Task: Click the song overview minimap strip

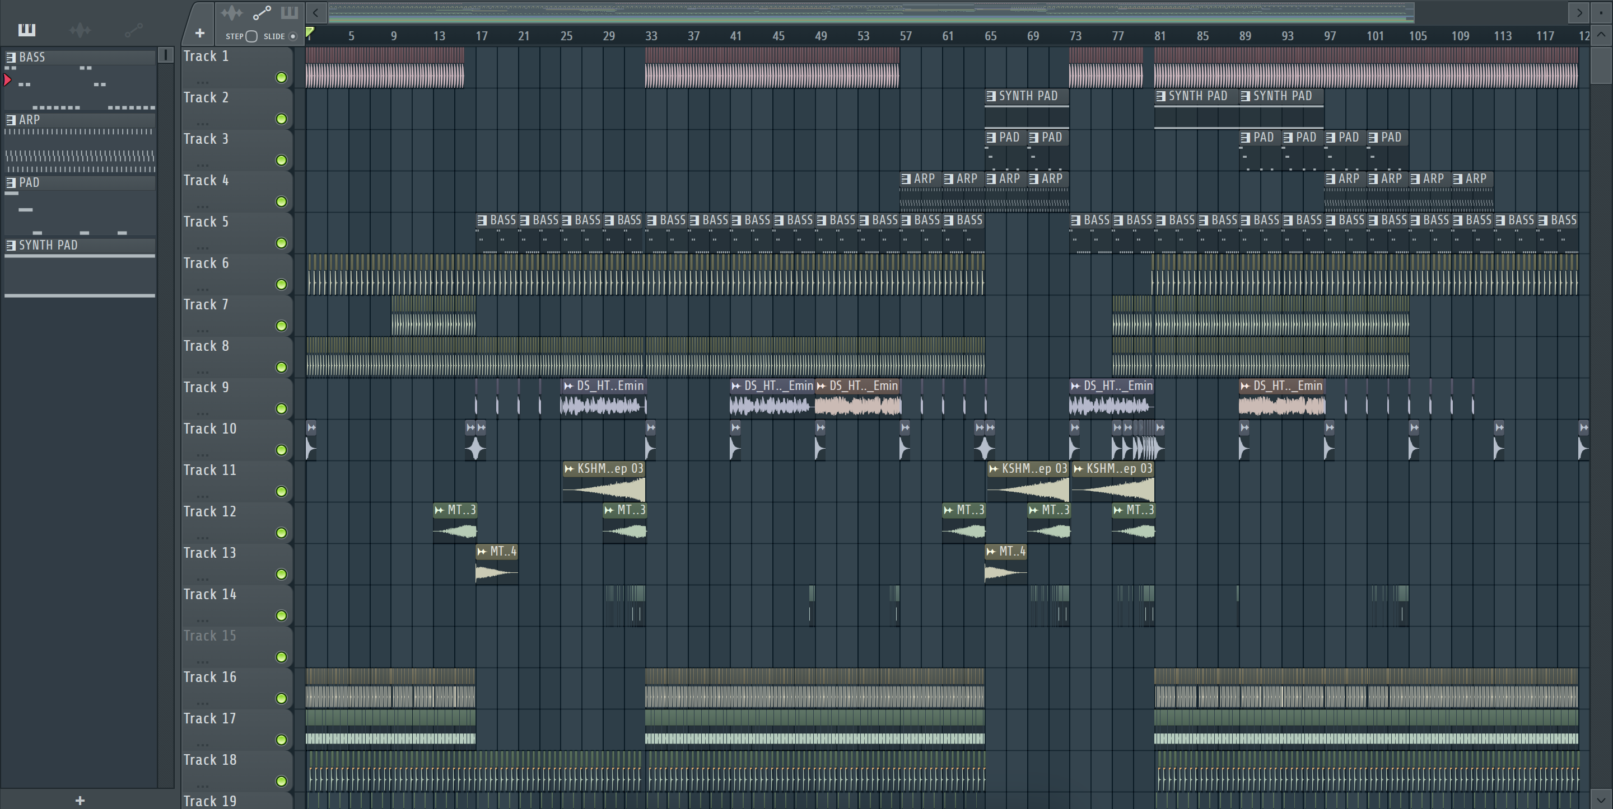Action: (x=871, y=12)
